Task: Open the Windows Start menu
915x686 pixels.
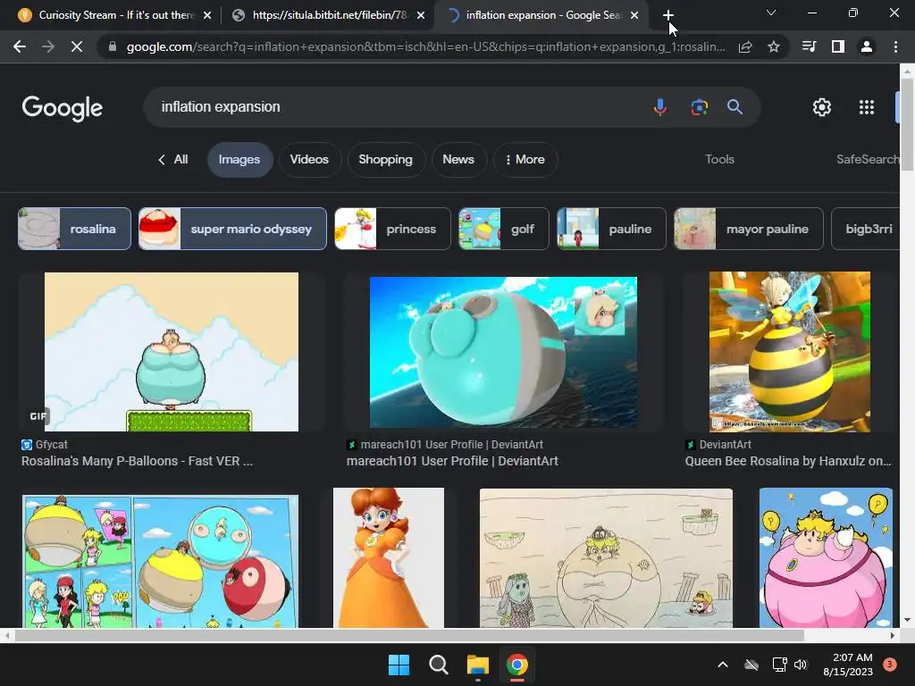Action: [x=399, y=665]
